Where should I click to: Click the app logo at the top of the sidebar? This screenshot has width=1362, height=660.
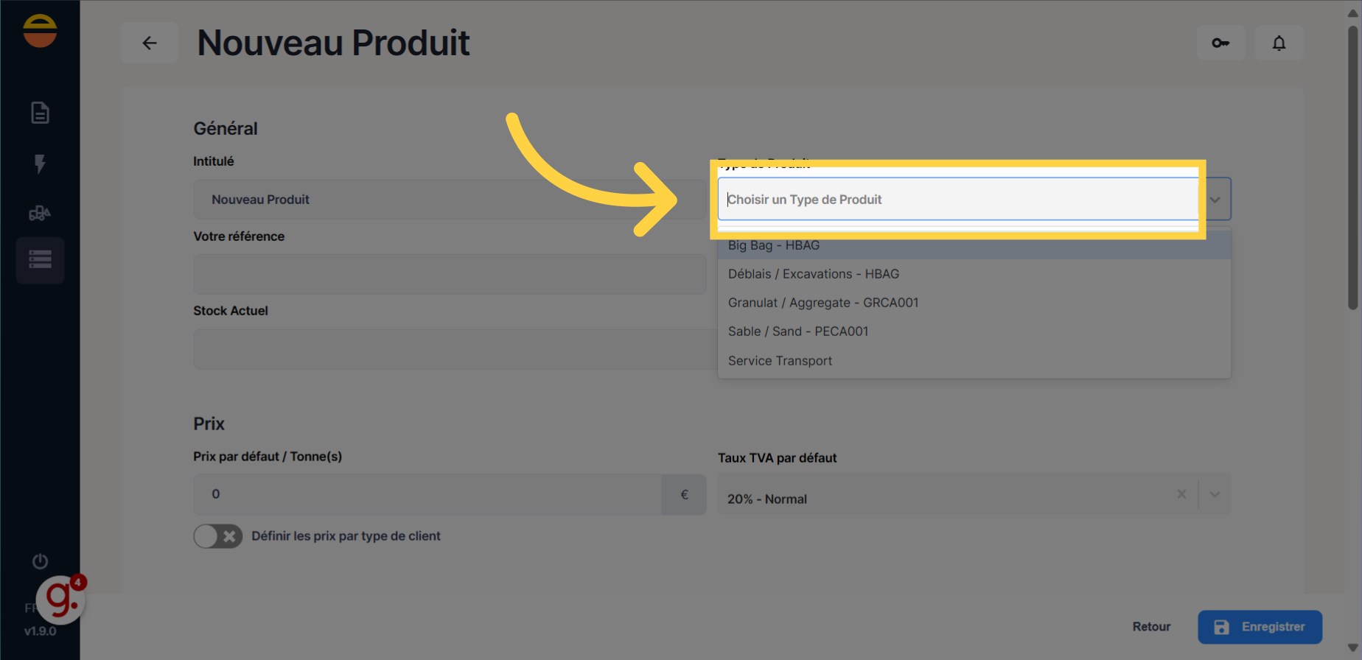coord(40,31)
